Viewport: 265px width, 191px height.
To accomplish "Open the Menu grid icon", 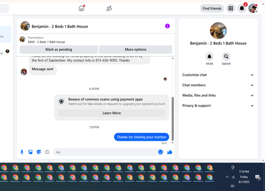I will [231, 8].
